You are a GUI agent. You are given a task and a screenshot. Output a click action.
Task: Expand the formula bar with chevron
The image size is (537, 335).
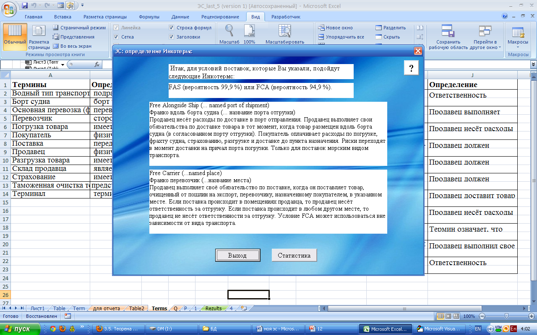pyautogui.click(x=533, y=64)
